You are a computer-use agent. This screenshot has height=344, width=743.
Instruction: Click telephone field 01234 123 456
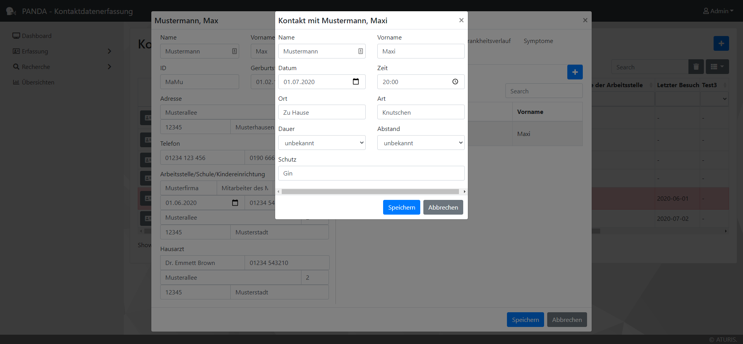pos(202,158)
